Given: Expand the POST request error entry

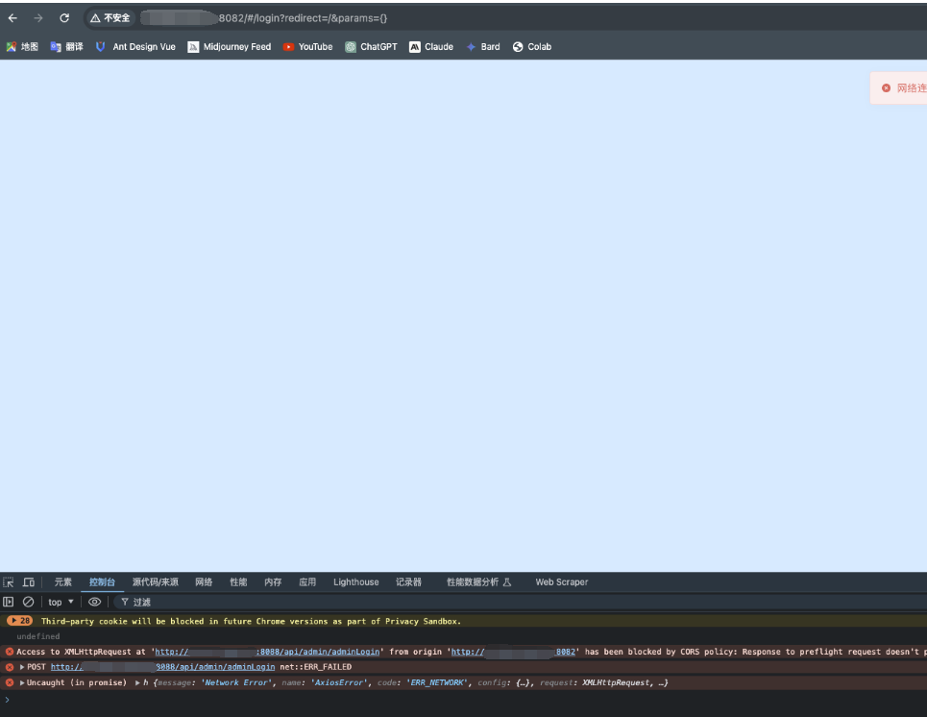Looking at the screenshot, I should [x=22, y=667].
